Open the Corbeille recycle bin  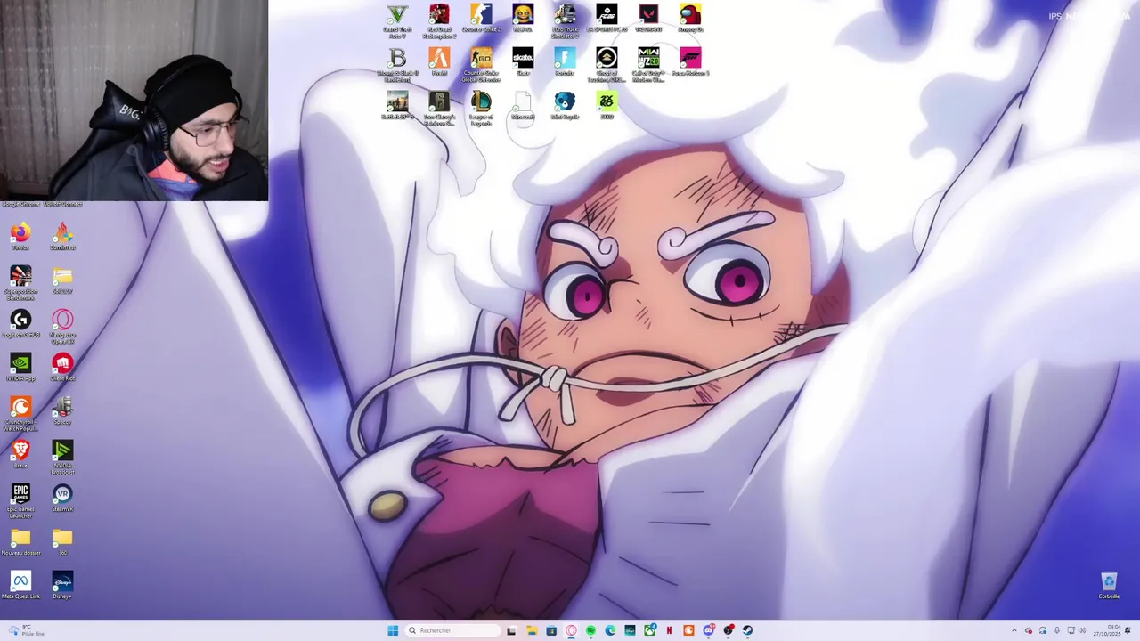tap(1109, 586)
